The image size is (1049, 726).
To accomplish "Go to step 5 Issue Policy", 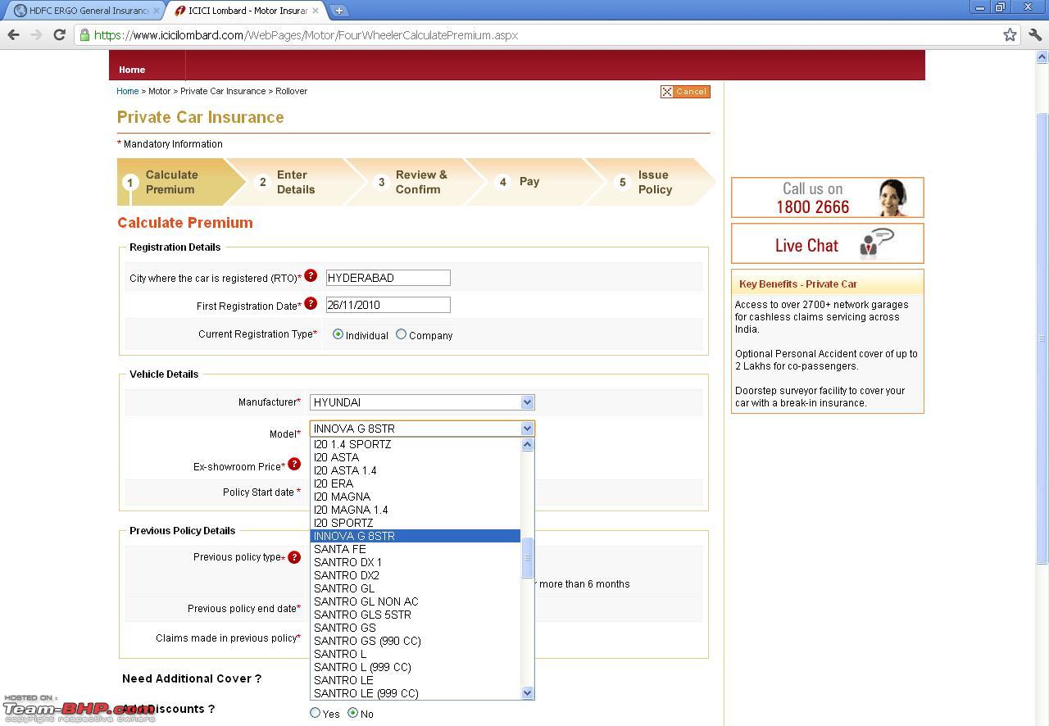I will tap(655, 182).
